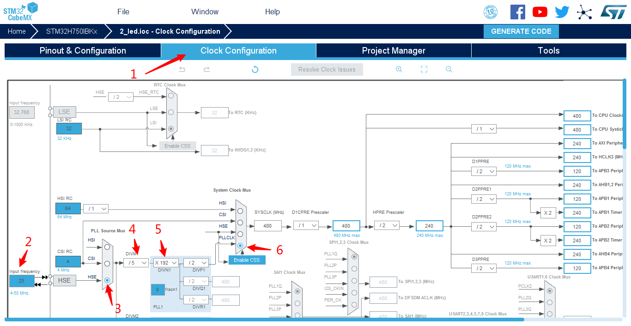Click the GENERATE CODE button
The height and width of the screenshot is (326, 631).
pyautogui.click(x=521, y=31)
